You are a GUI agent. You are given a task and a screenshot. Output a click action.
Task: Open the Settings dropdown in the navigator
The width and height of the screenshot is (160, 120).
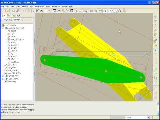pyautogui.click(x=17, y=20)
